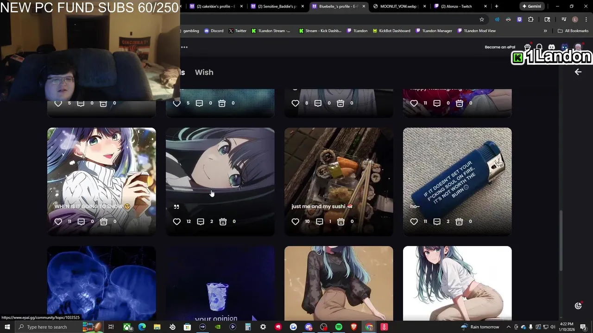This screenshot has height=333, width=593.
Task: Click the heart showing 8 likes
Action: tap(295, 103)
